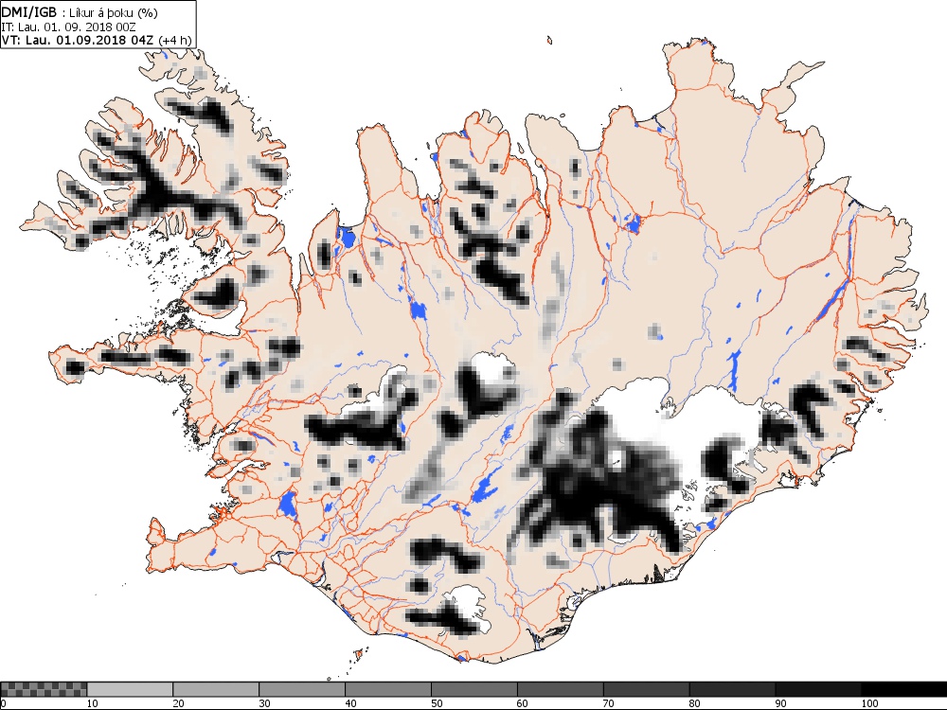Click the legend label '100'
This screenshot has height=710, width=947.
(869, 703)
